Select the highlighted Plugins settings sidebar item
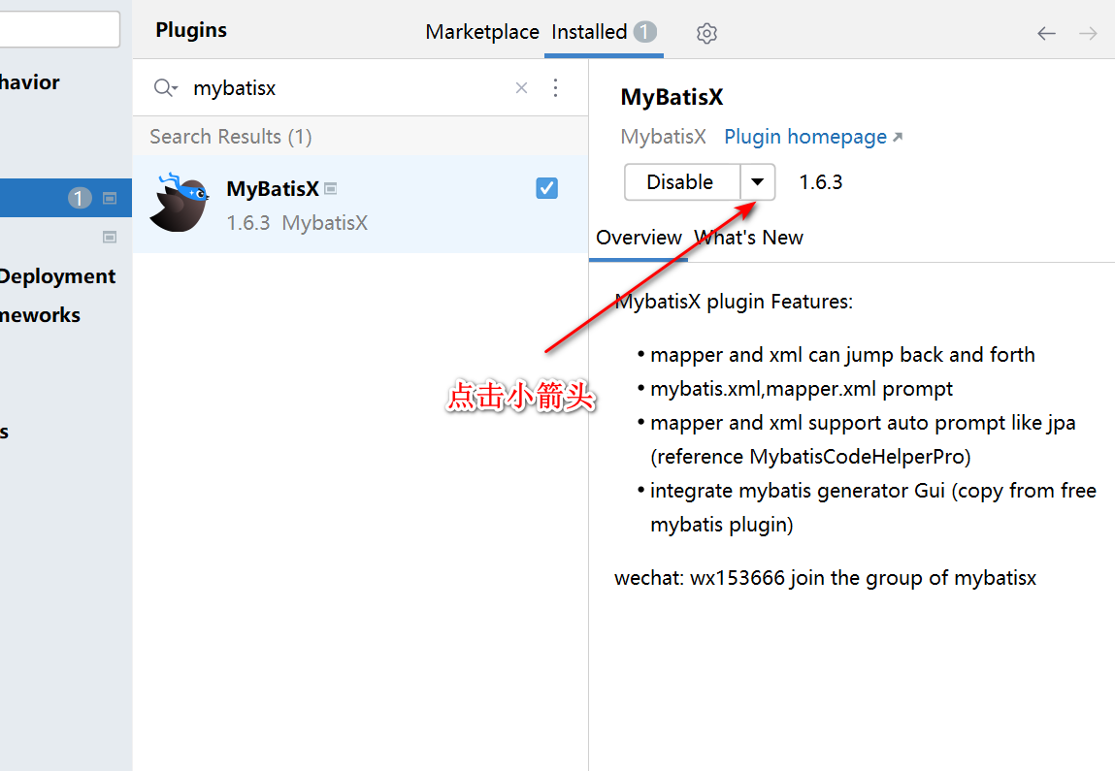1115x771 pixels. pyautogui.click(x=65, y=198)
